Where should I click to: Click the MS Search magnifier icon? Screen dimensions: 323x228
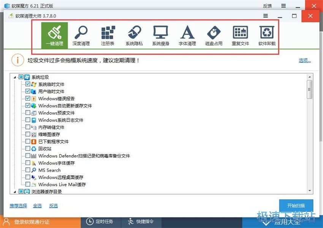click(x=34, y=170)
